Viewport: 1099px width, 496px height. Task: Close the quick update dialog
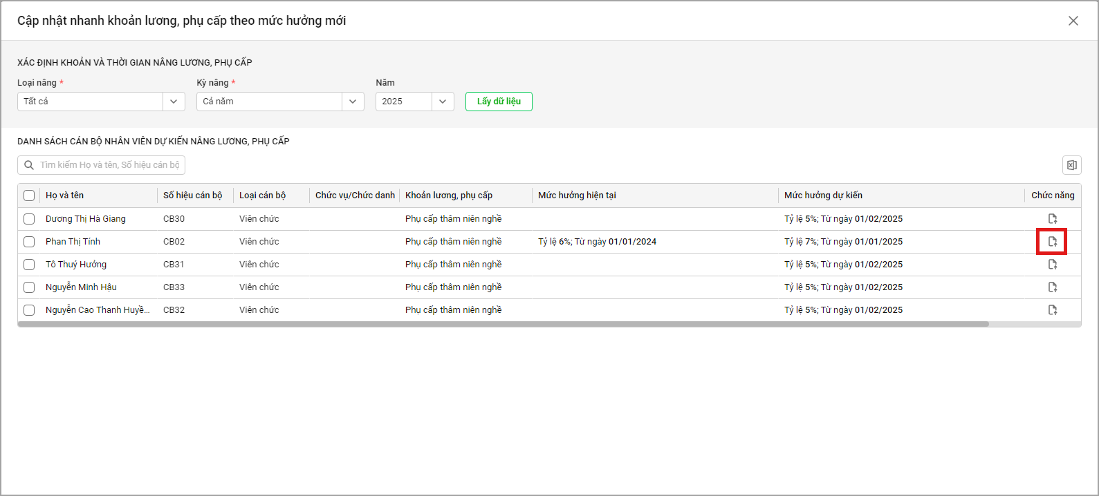[x=1073, y=21]
